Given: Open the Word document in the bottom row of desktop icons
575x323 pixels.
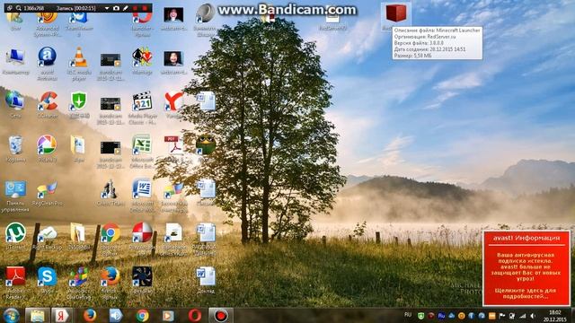Looking at the screenshot, I should (206, 276).
